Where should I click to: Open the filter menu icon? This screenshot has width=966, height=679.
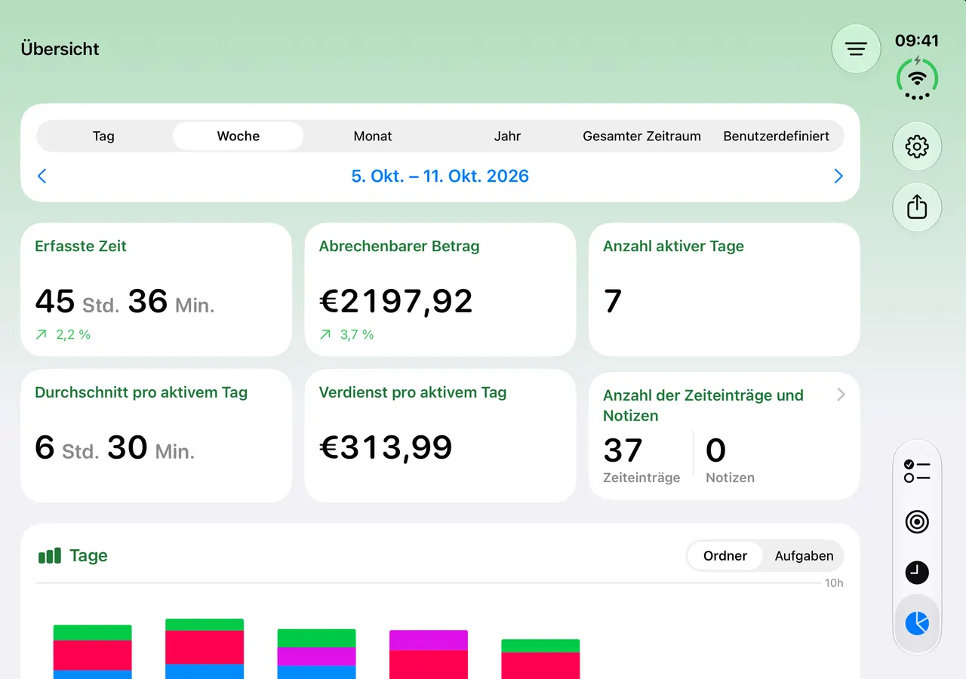[x=856, y=49]
